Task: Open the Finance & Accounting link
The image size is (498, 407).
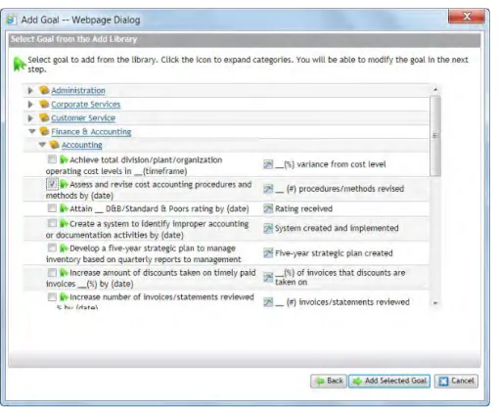Action: [x=91, y=131]
